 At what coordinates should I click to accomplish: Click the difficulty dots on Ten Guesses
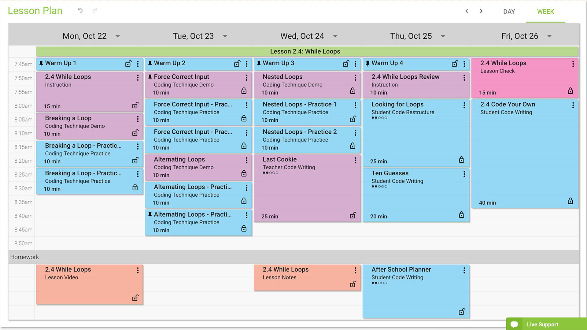[x=379, y=186]
